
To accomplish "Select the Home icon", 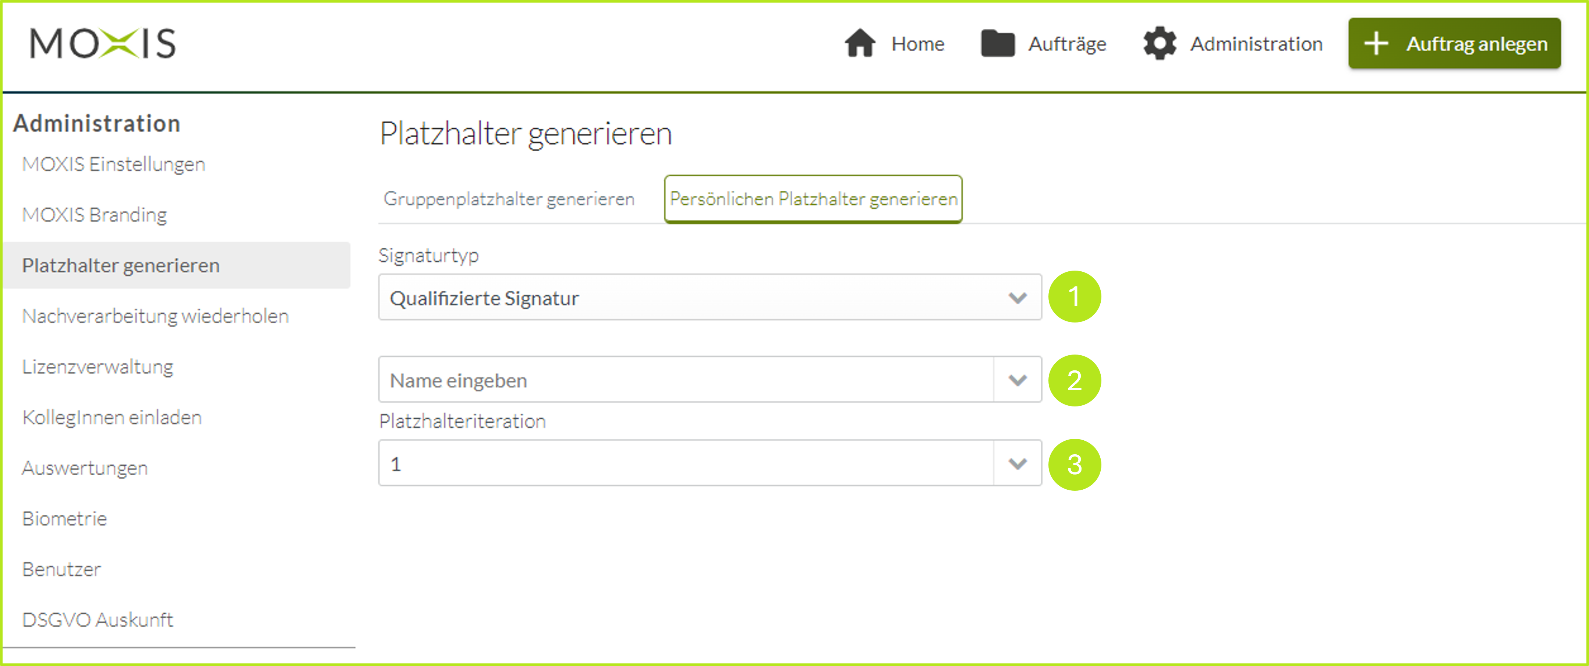I will pos(860,43).
